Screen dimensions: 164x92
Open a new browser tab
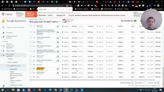click(142, 2)
